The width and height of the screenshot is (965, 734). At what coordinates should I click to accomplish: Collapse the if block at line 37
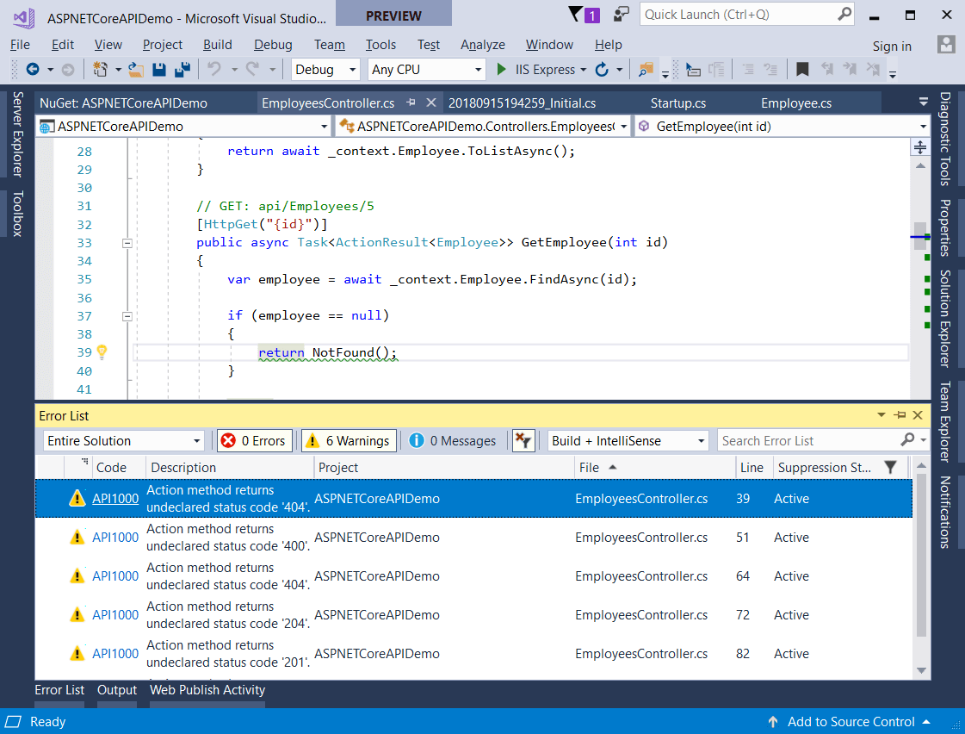click(127, 316)
